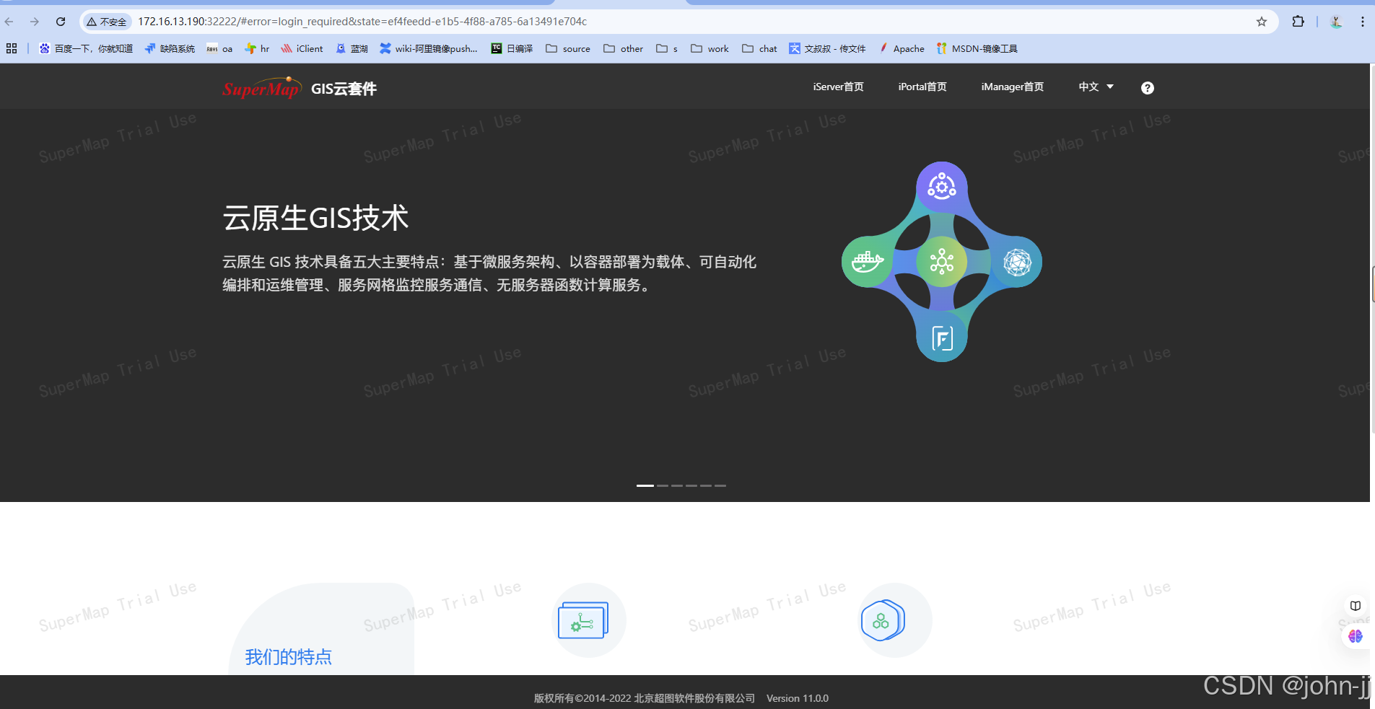The width and height of the screenshot is (1375, 709).
Task: Open the browser profile avatar
Action: click(1336, 22)
